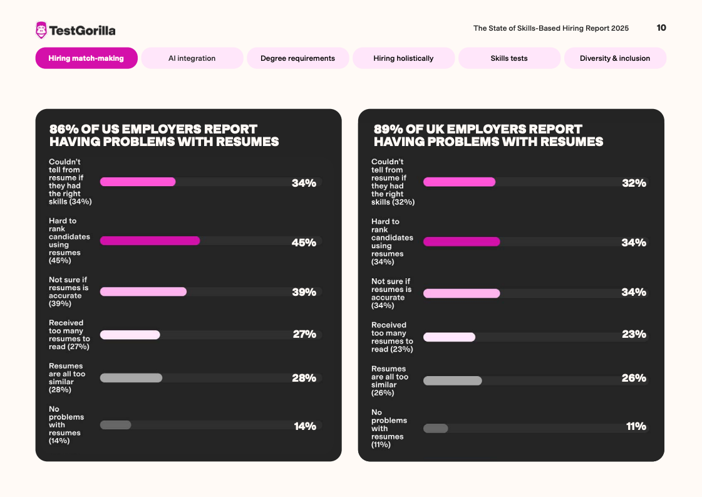The width and height of the screenshot is (702, 497).
Task: Click the US 14% no-problems bar
Action: 116,425
